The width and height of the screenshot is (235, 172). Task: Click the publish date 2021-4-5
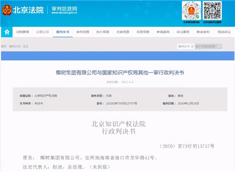127,82
